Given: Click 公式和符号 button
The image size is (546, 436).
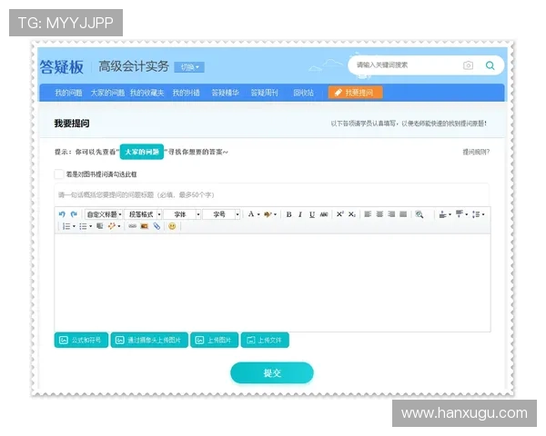Looking at the screenshot, I should (x=81, y=340).
